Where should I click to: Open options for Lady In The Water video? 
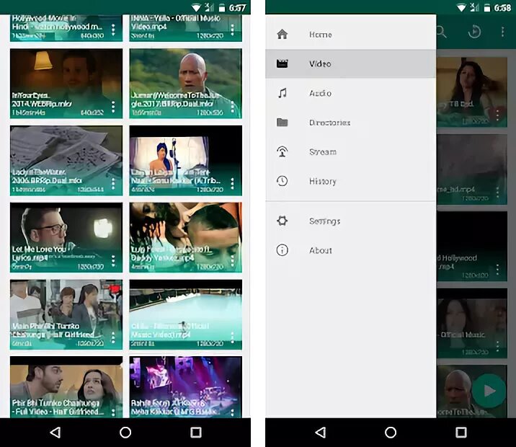(x=113, y=184)
